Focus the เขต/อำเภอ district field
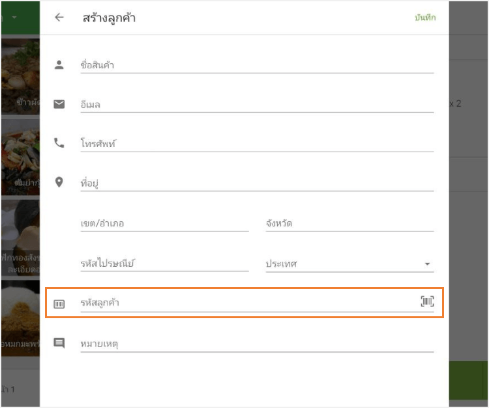This screenshot has width=489, height=408. point(164,224)
